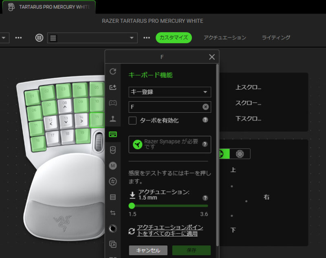This screenshot has height=258, width=326.
Task: Open the macro (M) function category
Action: (113, 166)
